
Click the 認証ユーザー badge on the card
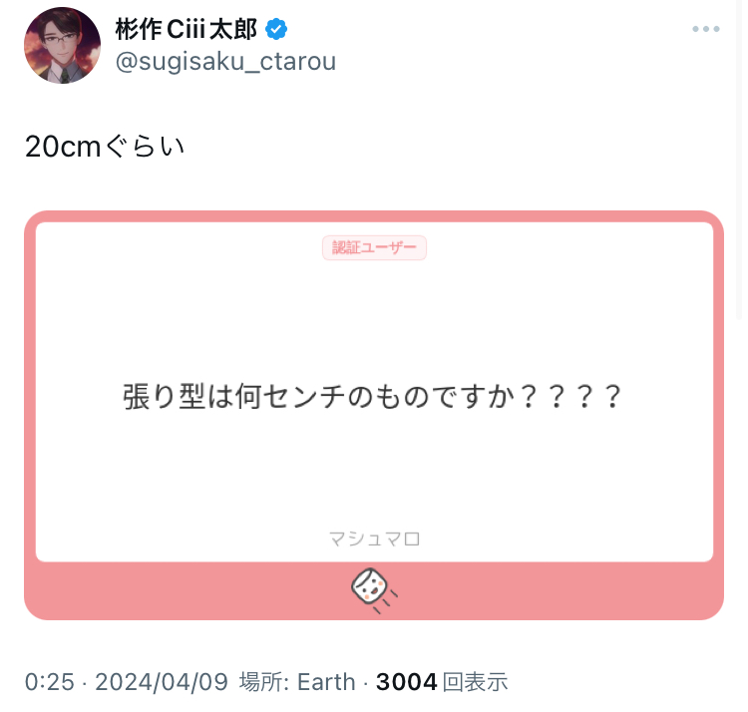pyautogui.click(x=374, y=247)
